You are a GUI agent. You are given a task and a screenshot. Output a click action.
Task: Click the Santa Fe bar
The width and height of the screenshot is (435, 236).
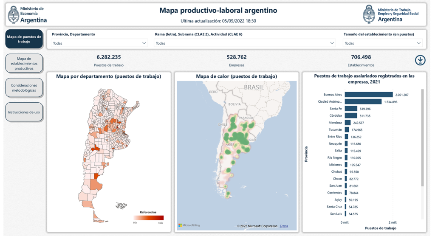[x=351, y=109]
